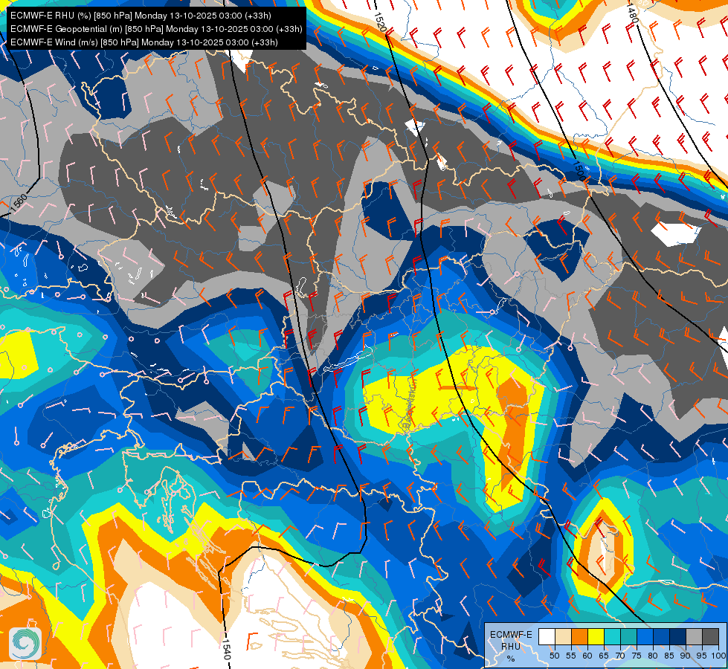The width and height of the screenshot is (728, 669).
Task: Click the legend tick value 85
Action: click(x=669, y=656)
